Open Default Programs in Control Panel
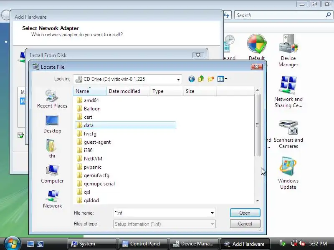The height and width of the screenshot is (250, 334). click(x=257, y=47)
